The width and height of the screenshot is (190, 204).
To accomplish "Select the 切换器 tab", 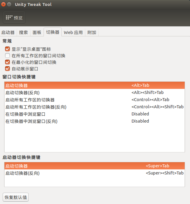I will [x=53, y=32].
